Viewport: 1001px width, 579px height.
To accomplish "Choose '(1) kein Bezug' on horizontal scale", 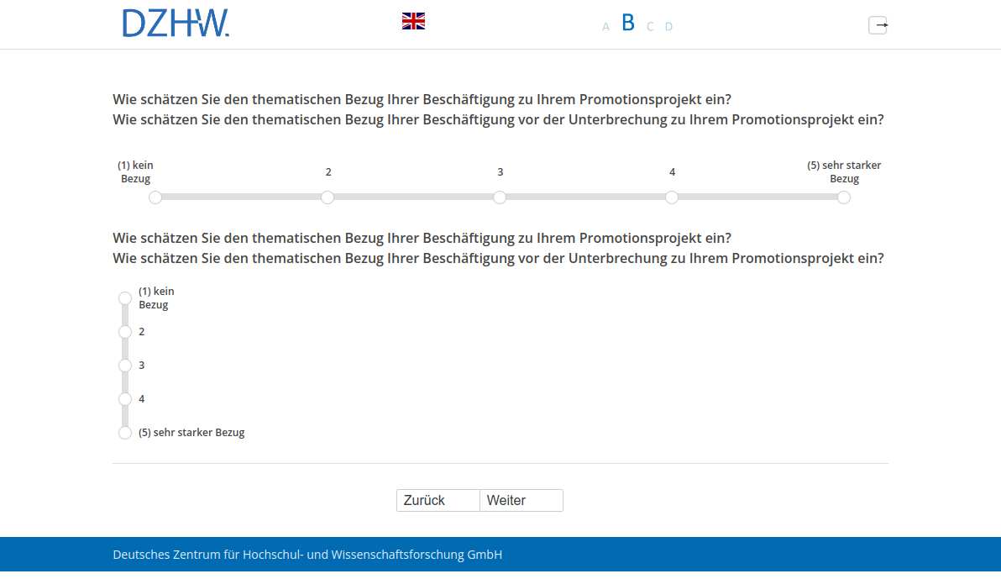I will tap(155, 197).
